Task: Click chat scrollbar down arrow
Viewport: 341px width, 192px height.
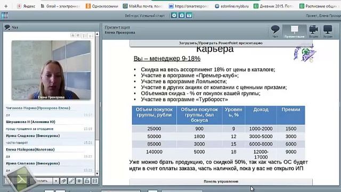Action: [x=97, y=173]
